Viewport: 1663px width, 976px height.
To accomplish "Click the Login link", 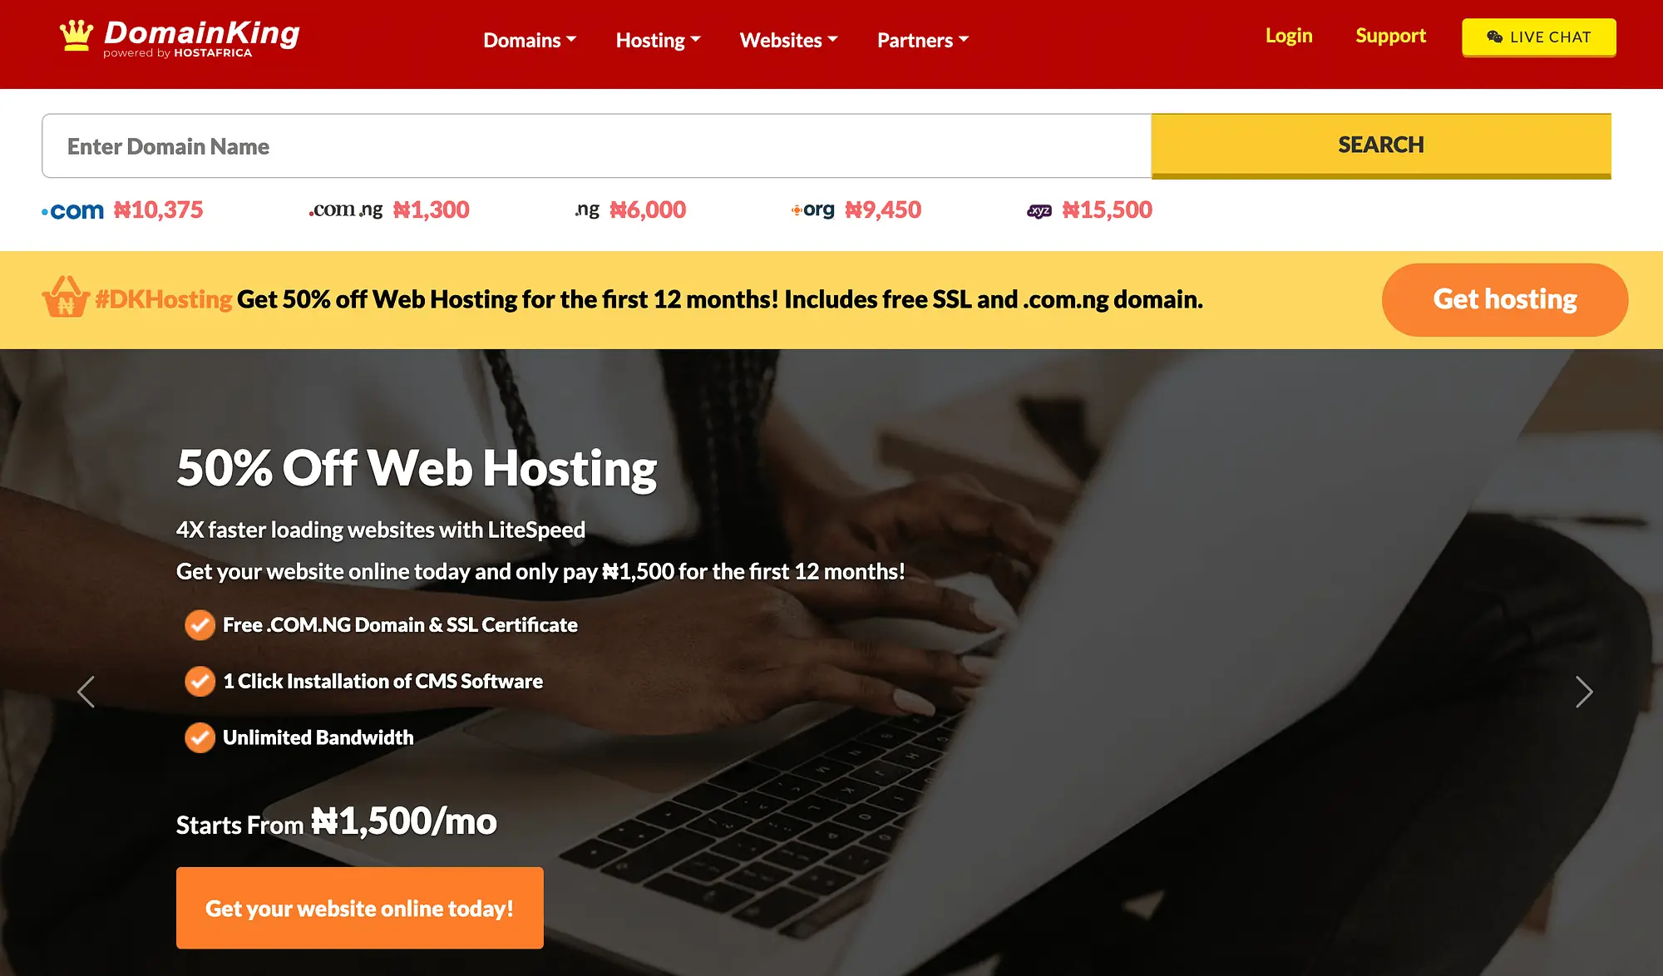I will pyautogui.click(x=1289, y=36).
